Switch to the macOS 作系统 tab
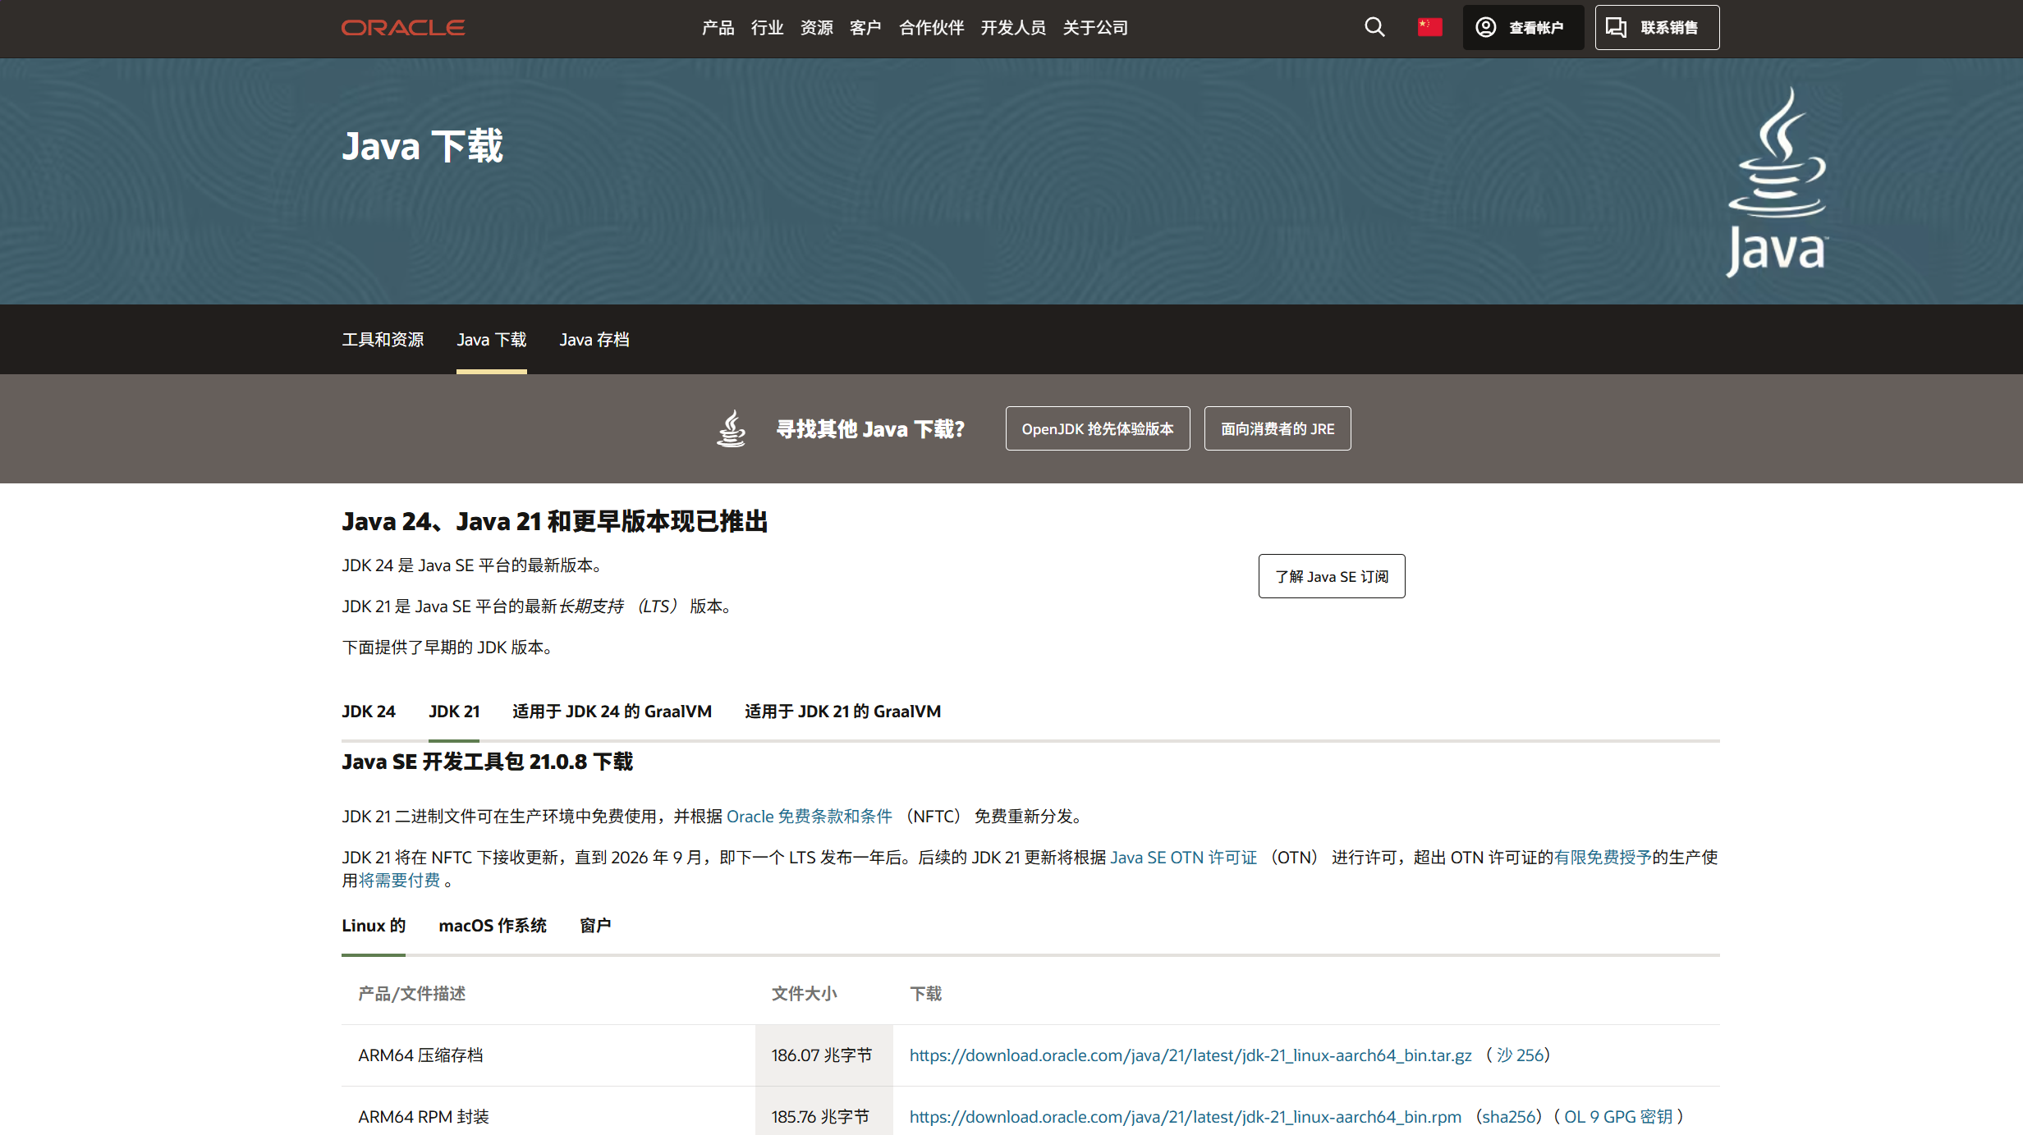2023x1135 pixels. 493,926
